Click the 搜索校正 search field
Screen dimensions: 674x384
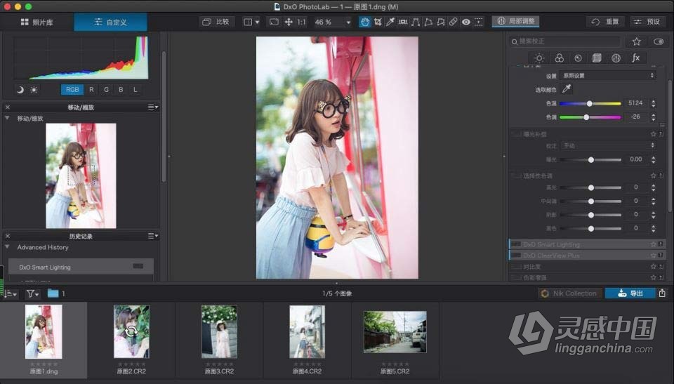(x=565, y=41)
